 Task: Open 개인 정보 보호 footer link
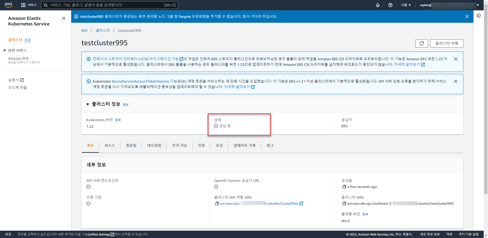tap(430, 234)
